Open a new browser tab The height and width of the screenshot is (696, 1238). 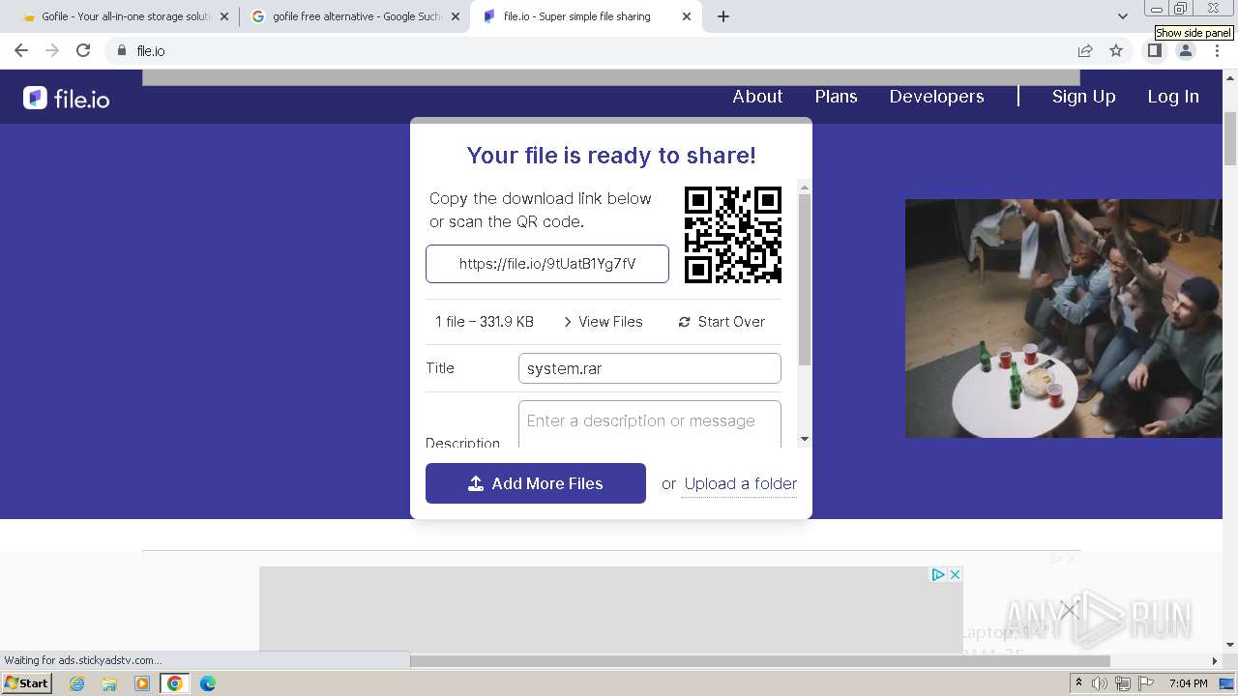pos(723,16)
